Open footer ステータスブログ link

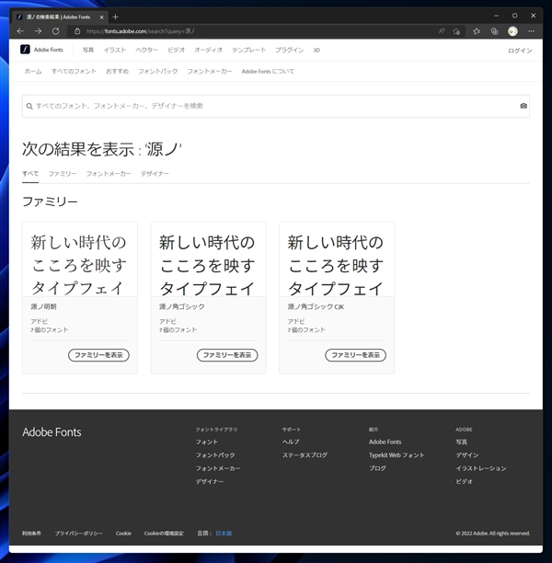(x=305, y=455)
